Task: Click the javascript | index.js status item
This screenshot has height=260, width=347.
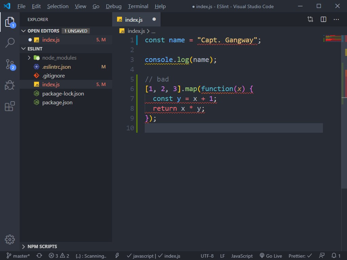Action: (154, 256)
